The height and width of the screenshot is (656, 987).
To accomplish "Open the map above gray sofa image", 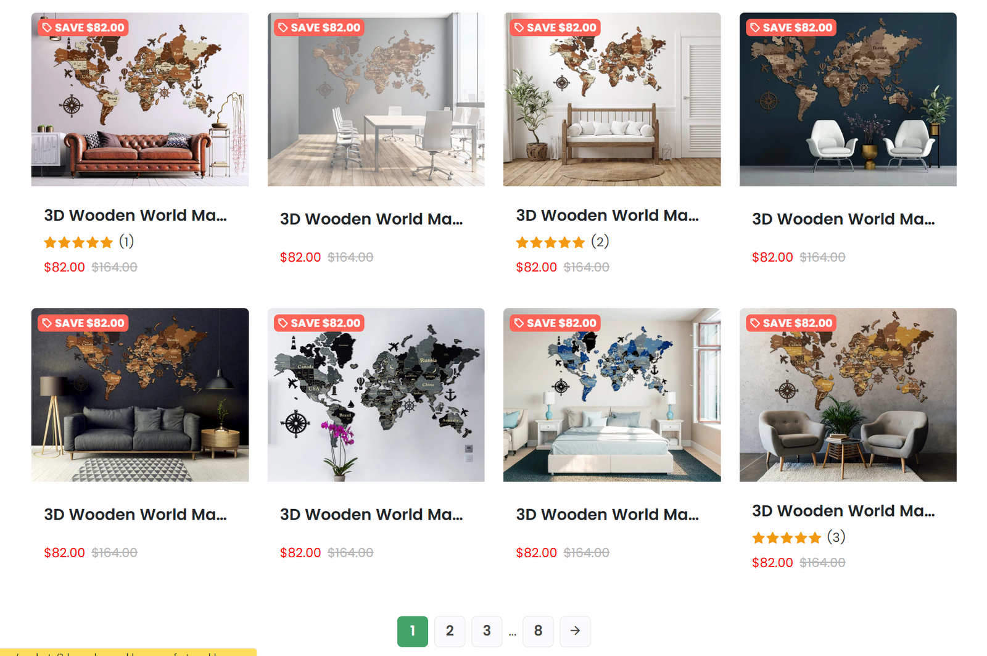I will pos(140,395).
